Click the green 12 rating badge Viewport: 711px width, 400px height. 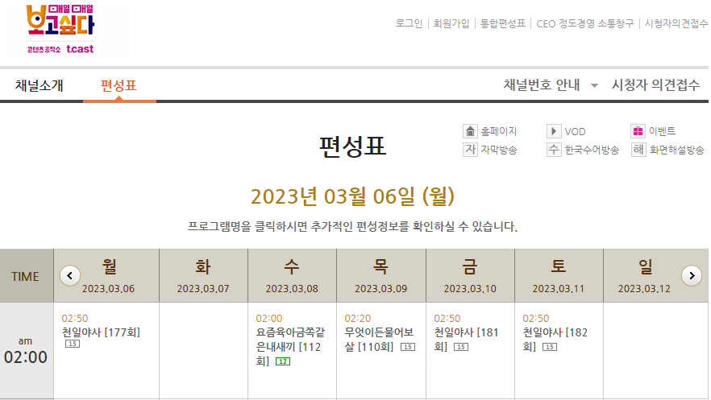(283, 361)
